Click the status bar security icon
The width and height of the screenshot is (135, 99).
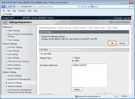116,96
